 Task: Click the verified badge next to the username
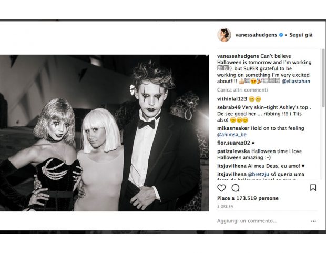281,35
